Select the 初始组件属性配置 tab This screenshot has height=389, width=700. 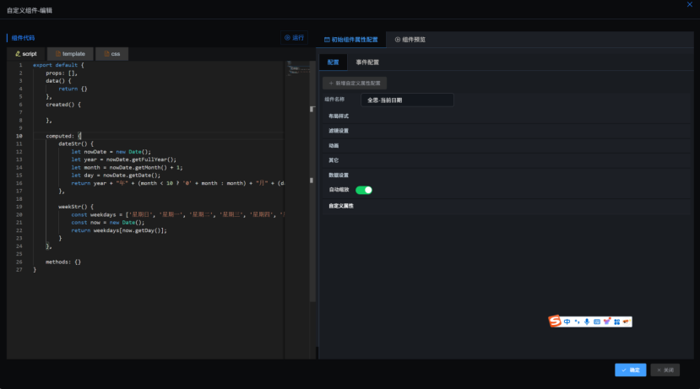pyautogui.click(x=350, y=40)
